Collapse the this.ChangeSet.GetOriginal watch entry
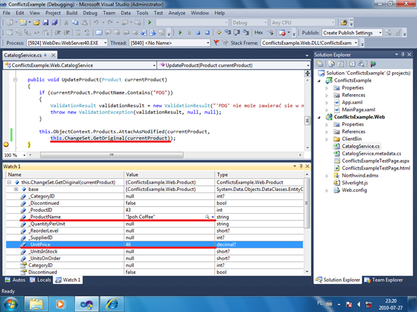This screenshot has height=312, width=417. coord(9,182)
